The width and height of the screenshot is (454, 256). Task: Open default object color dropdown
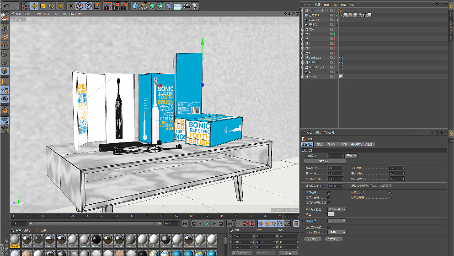pos(337,209)
